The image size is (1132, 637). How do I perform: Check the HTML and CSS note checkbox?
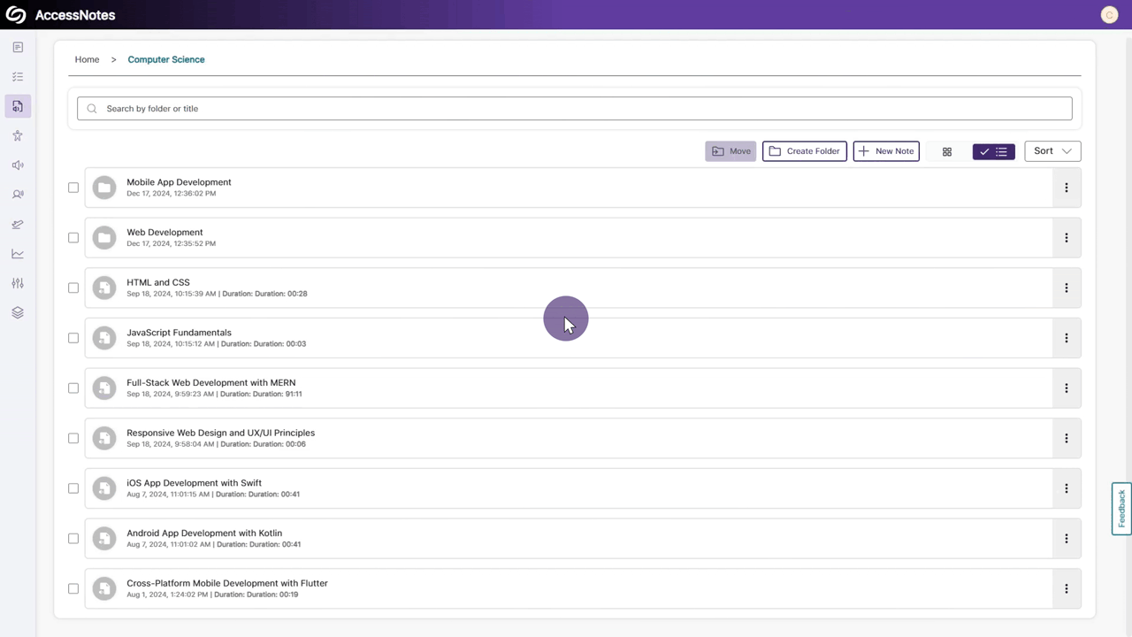73,288
